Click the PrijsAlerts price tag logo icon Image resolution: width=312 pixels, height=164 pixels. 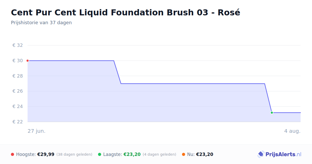tap(261, 154)
